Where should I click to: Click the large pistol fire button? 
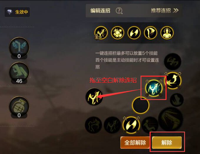tap(171, 119)
